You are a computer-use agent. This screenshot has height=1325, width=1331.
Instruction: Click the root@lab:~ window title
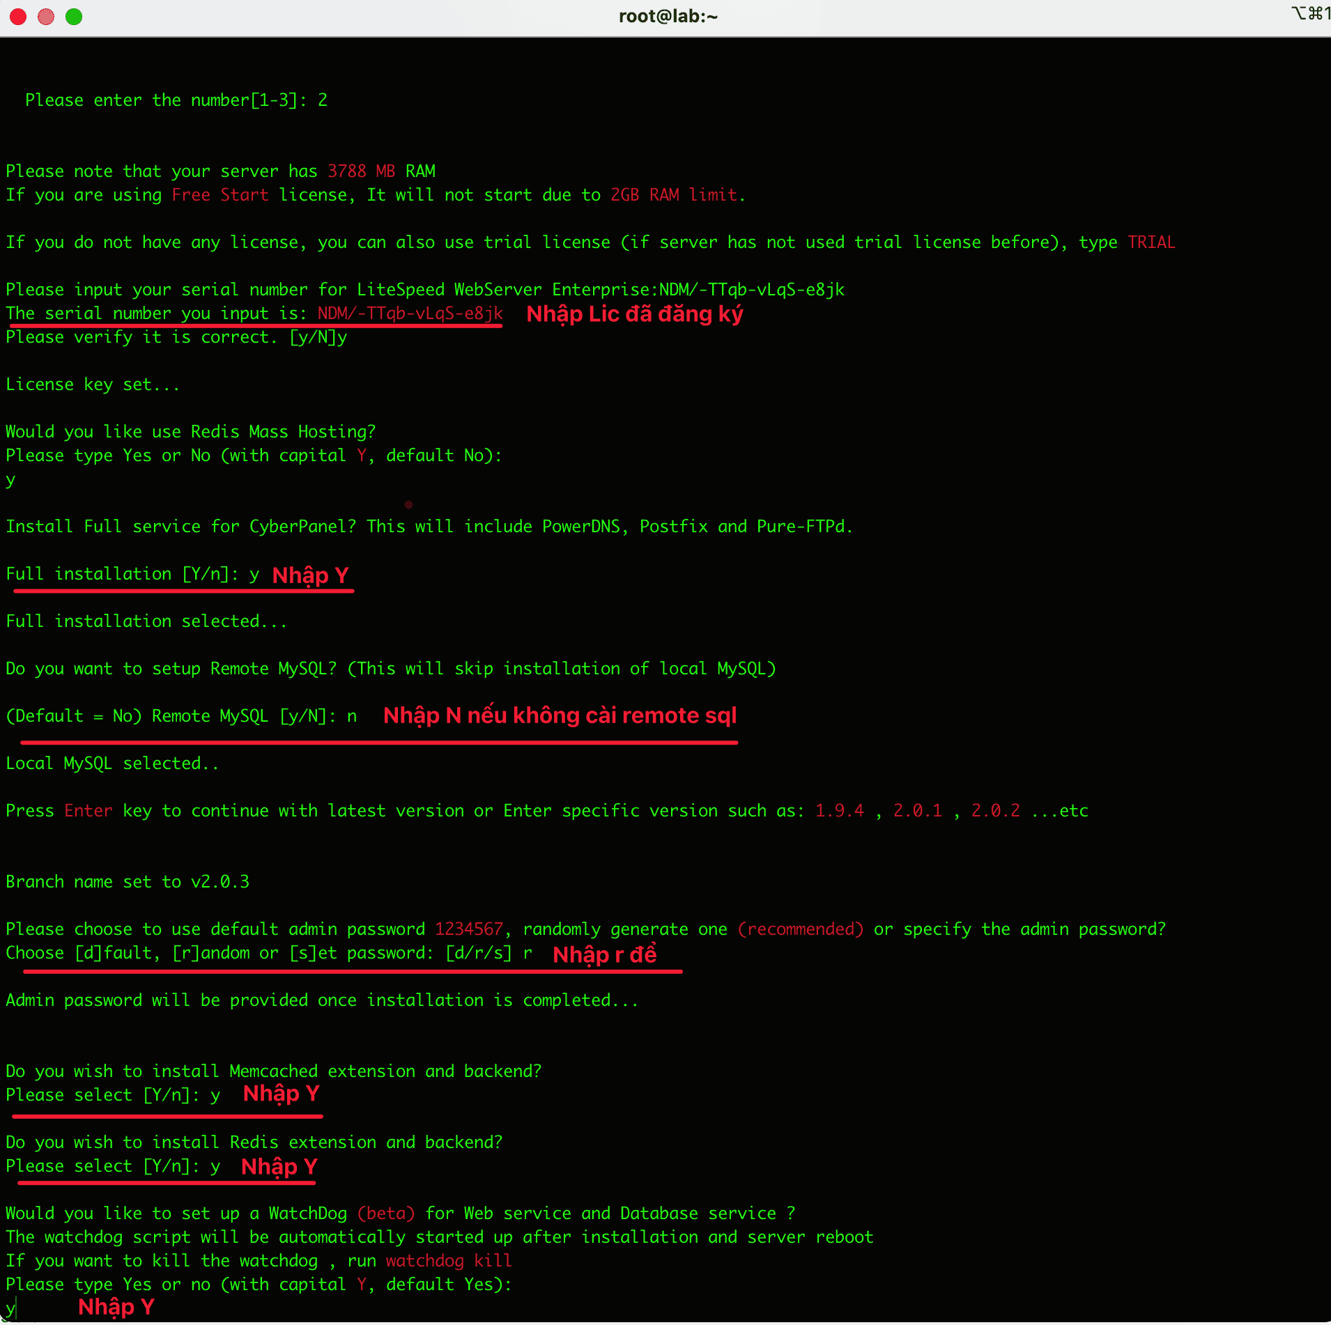click(668, 17)
